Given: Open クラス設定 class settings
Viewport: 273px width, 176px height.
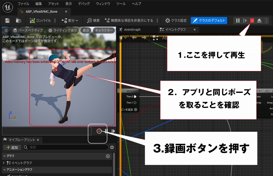Looking at the screenshot, I should [x=176, y=21].
